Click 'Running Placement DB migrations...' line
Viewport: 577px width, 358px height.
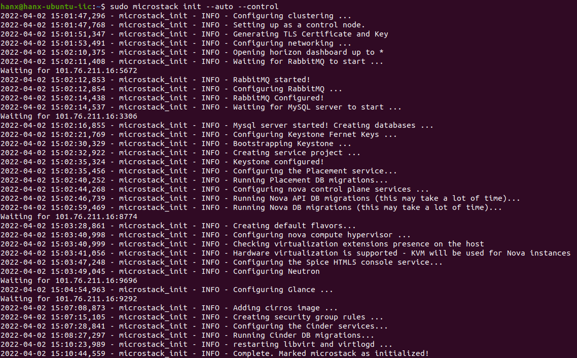coord(310,180)
